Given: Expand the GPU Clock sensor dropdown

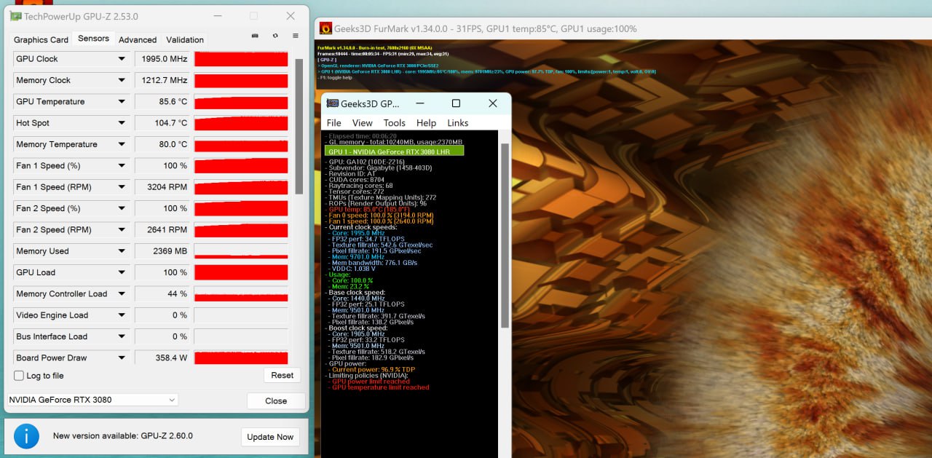Looking at the screenshot, I should [x=122, y=59].
